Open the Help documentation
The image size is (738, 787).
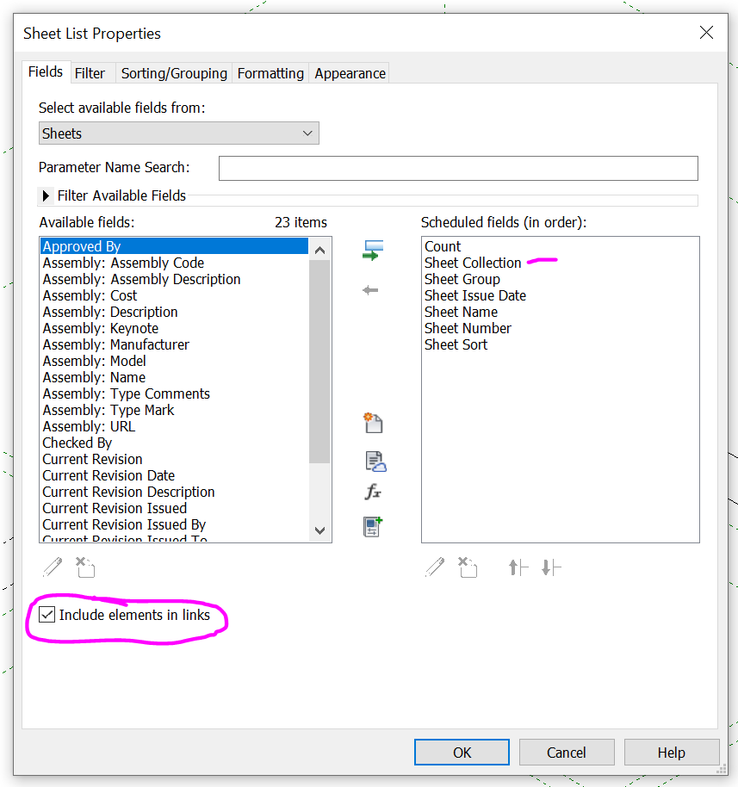tap(672, 752)
